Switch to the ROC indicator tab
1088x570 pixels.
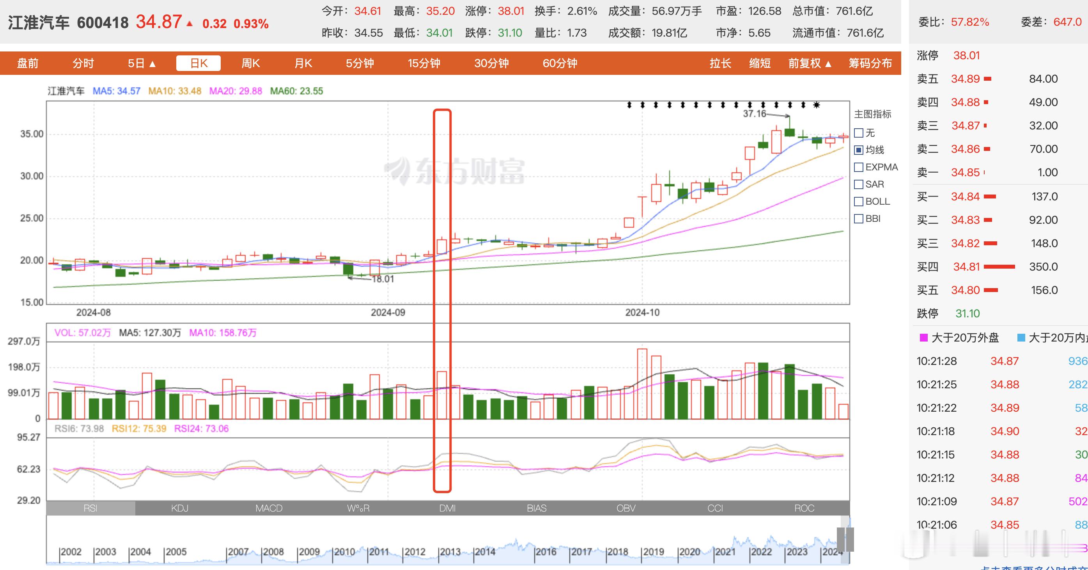[804, 508]
